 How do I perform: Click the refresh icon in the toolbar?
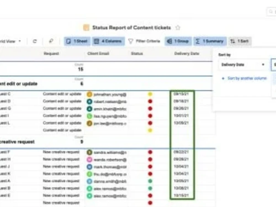tap(34, 41)
